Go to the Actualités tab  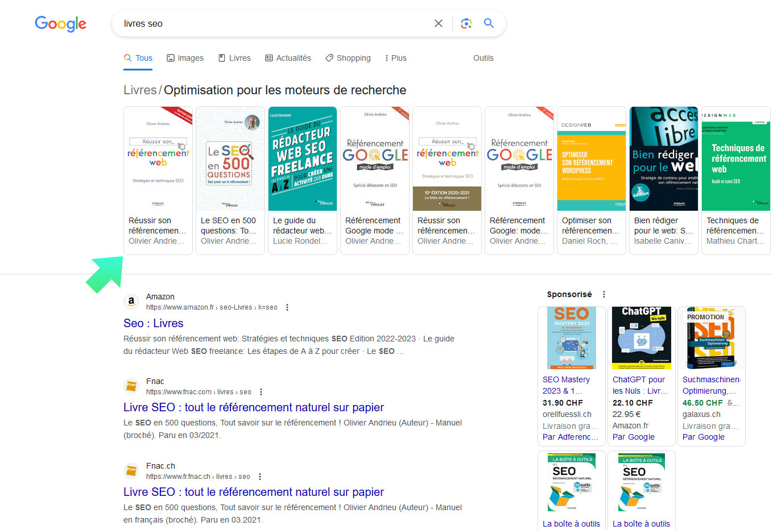(x=288, y=58)
